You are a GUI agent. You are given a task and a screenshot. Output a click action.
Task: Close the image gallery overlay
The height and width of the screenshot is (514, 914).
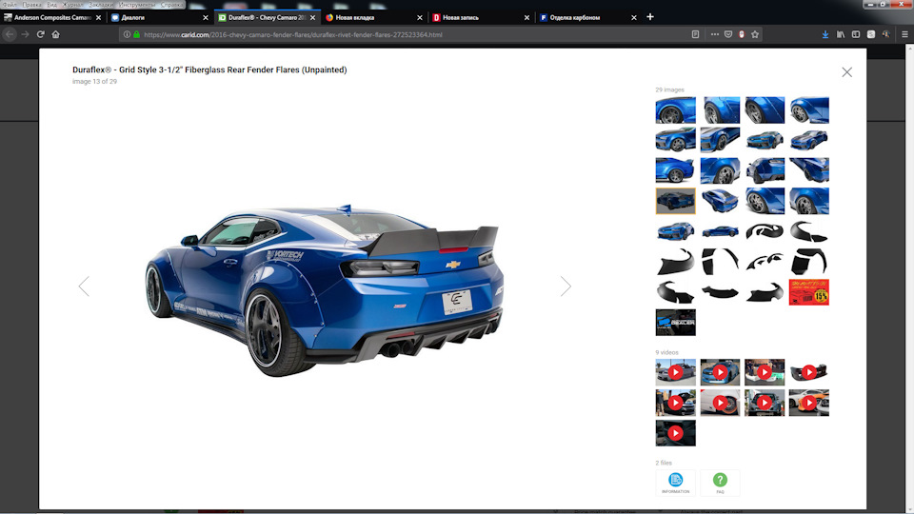click(x=847, y=72)
